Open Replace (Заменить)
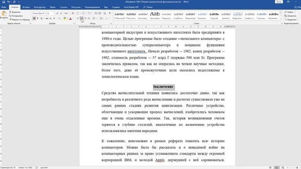The image size is (301, 169). (291, 16)
